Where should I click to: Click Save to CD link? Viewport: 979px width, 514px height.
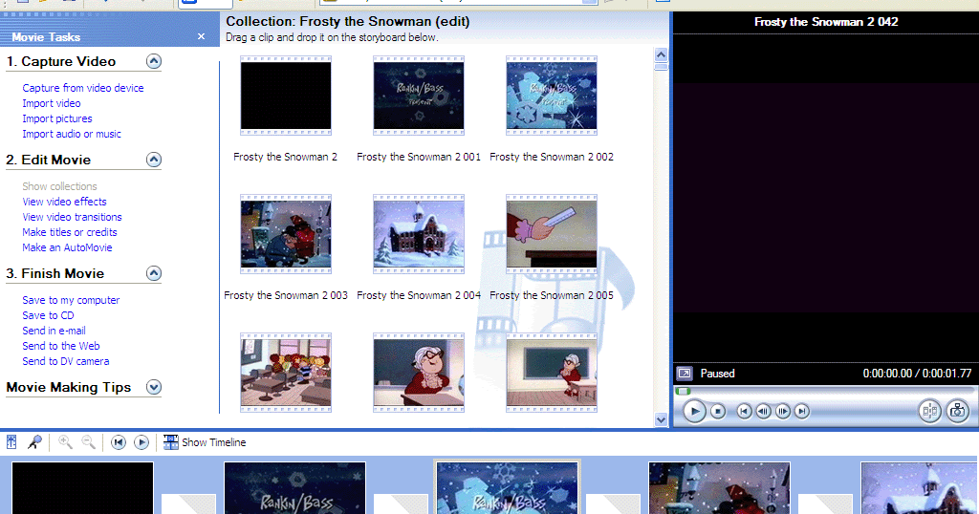pyautogui.click(x=48, y=315)
